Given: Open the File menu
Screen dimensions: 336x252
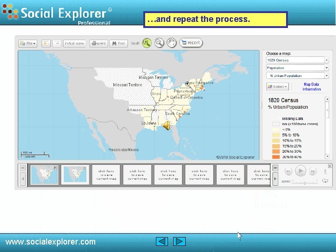Looking at the screenshot, I should tap(28, 43).
